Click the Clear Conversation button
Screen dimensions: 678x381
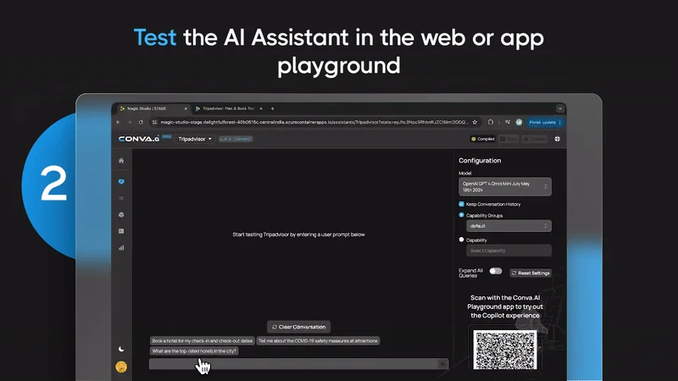coord(299,327)
